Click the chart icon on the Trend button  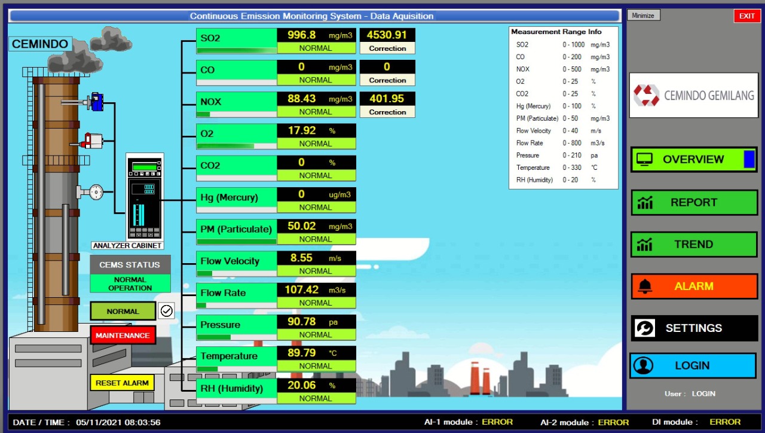pos(645,245)
